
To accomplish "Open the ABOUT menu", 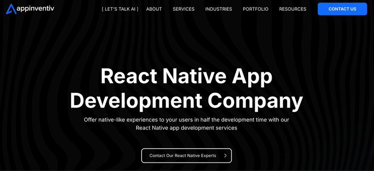I will coord(154,9).
